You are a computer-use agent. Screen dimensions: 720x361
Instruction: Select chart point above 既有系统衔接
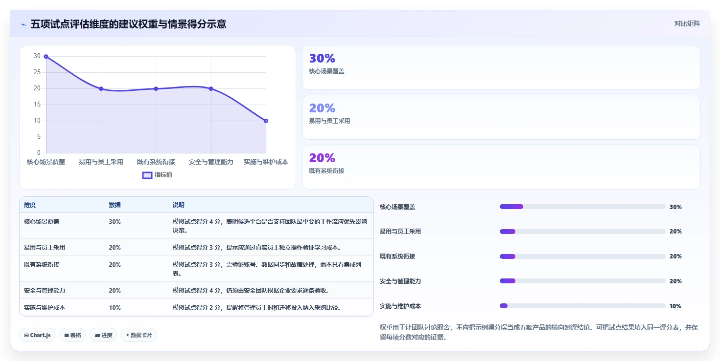tap(156, 88)
